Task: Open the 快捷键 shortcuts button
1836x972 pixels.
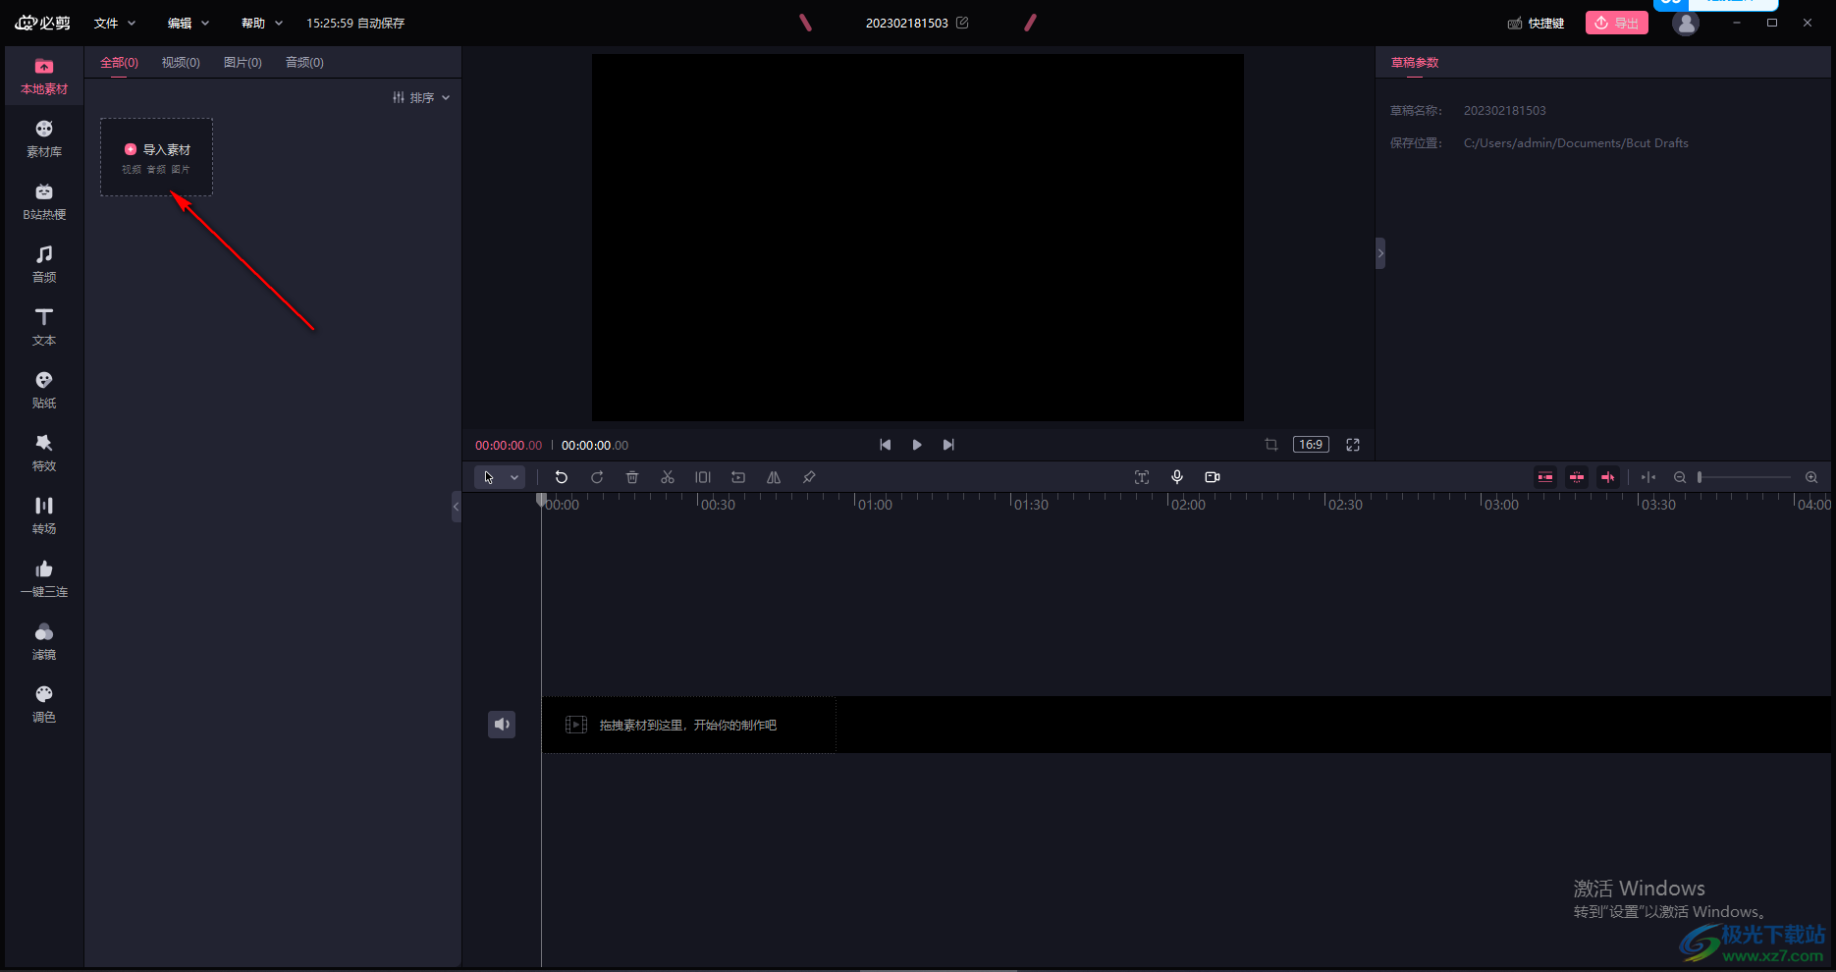Action: (x=1537, y=23)
